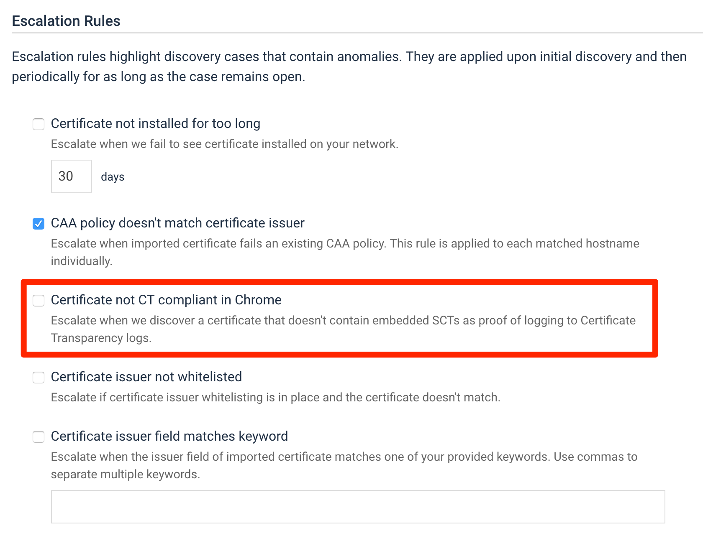
Task: Click 'Certificate issuer field matches keyword' label
Action: [x=169, y=436]
